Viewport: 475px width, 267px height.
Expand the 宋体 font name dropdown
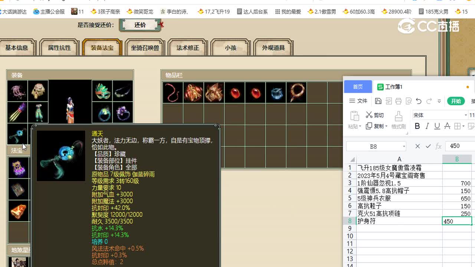(466, 115)
